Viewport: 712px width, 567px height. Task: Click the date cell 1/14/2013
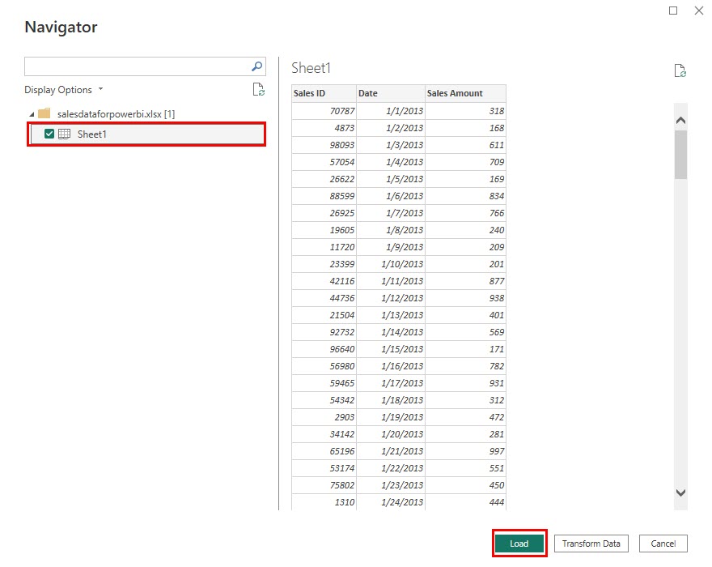pos(391,332)
